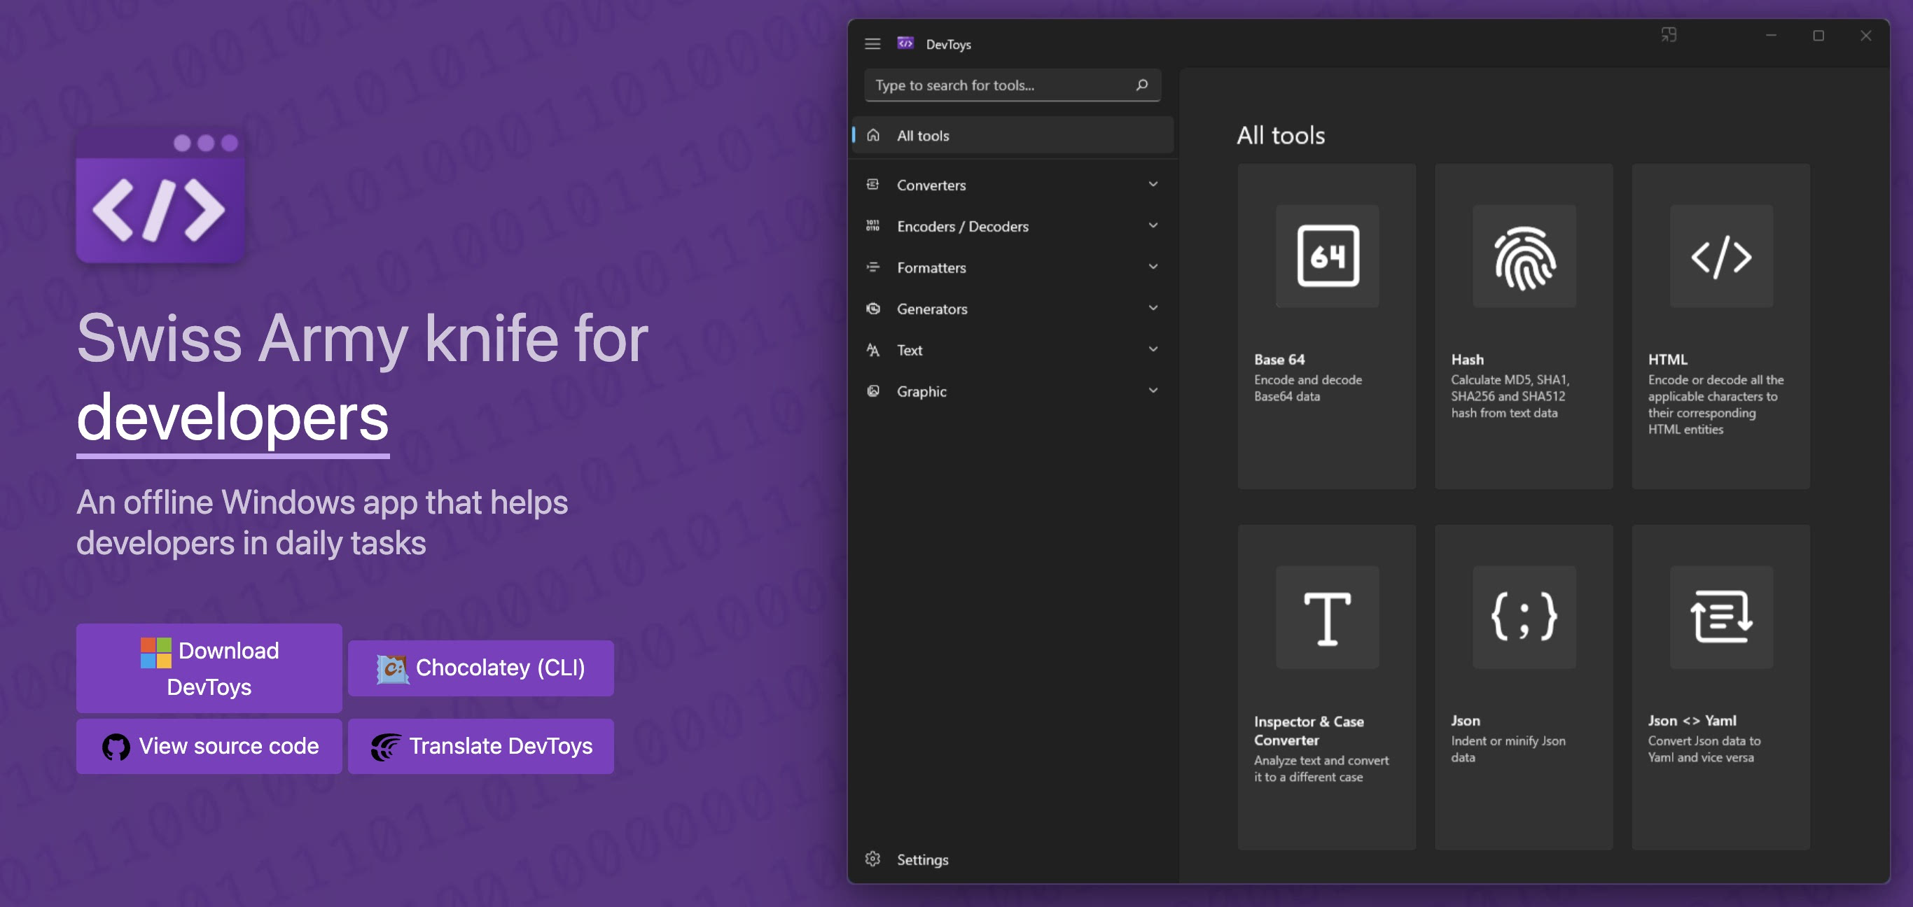Minimize the DevToys window

1770,35
